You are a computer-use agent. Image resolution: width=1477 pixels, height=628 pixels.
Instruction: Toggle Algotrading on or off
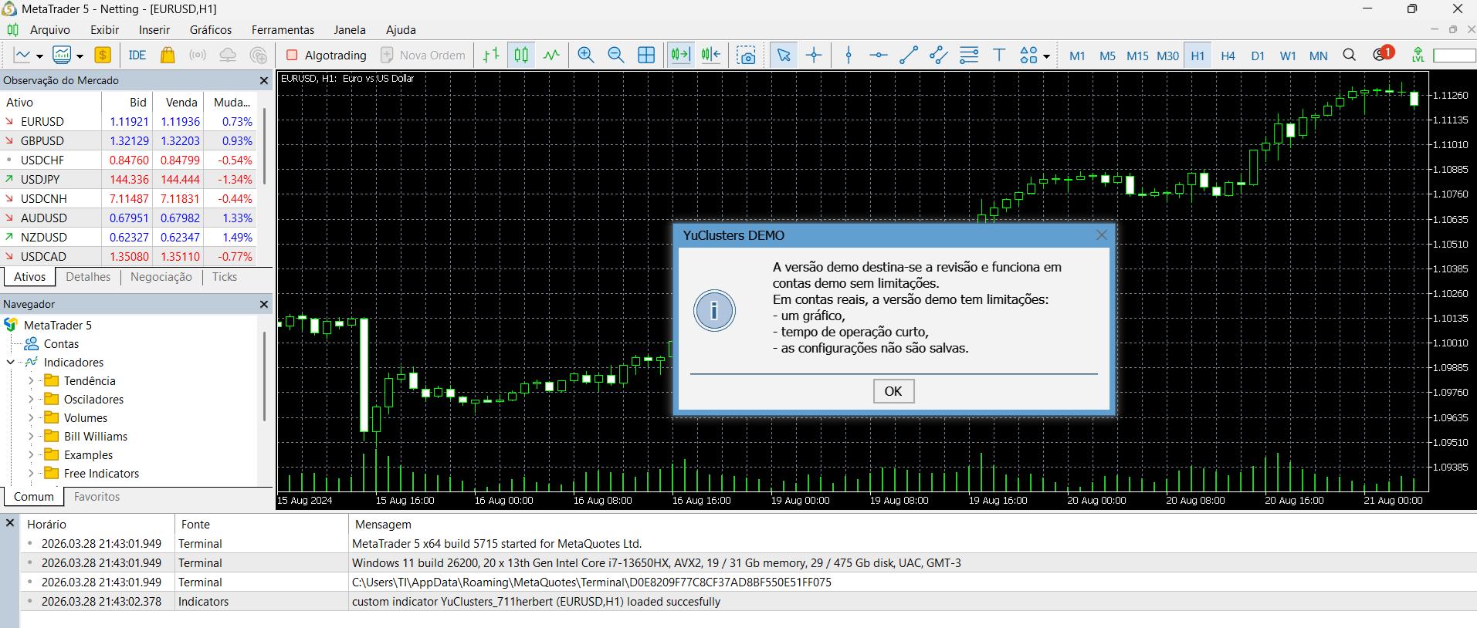[x=327, y=55]
